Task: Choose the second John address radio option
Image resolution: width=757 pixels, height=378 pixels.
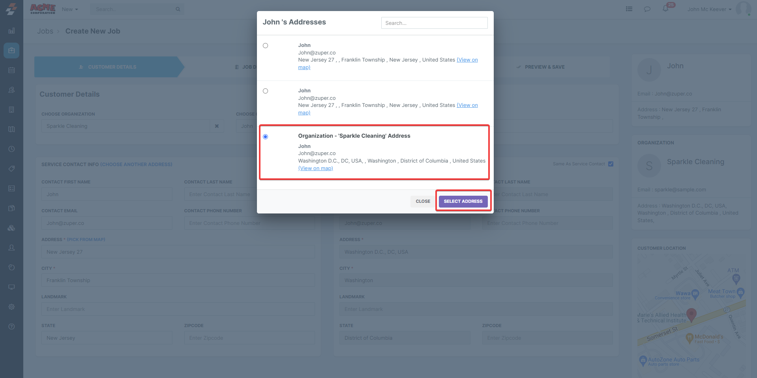Action: [x=266, y=91]
